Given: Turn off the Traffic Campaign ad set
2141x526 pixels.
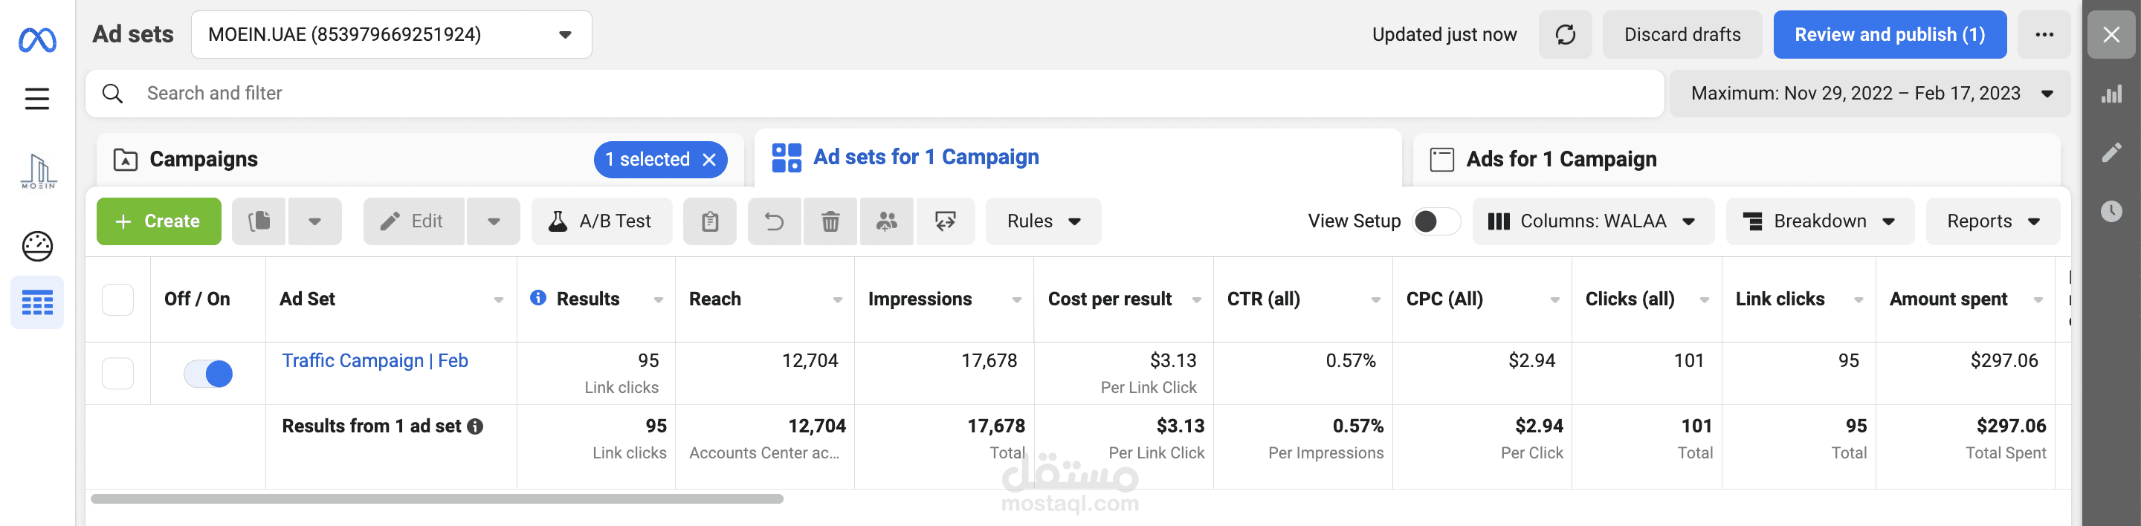Looking at the screenshot, I should [x=208, y=374].
